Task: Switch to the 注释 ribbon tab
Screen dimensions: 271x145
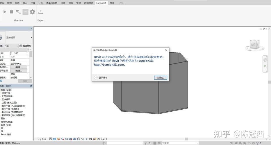Action: (x=33, y=3)
